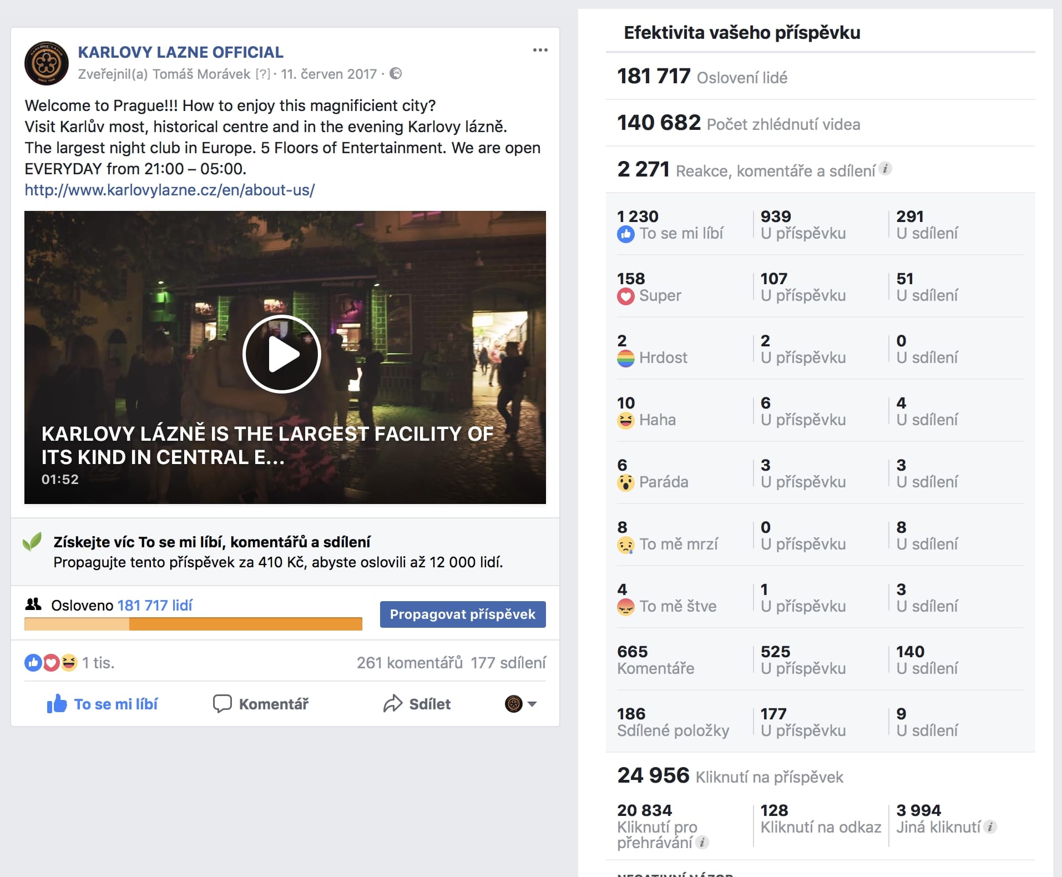Open the 261 komentářů link
The width and height of the screenshot is (1062, 877).
click(409, 663)
